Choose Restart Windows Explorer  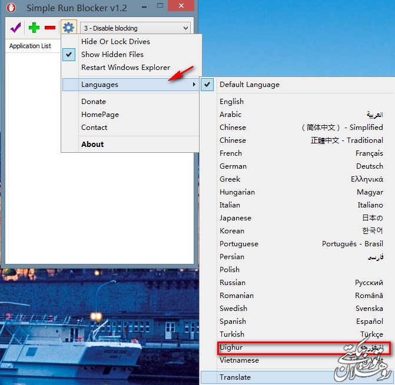131,68
